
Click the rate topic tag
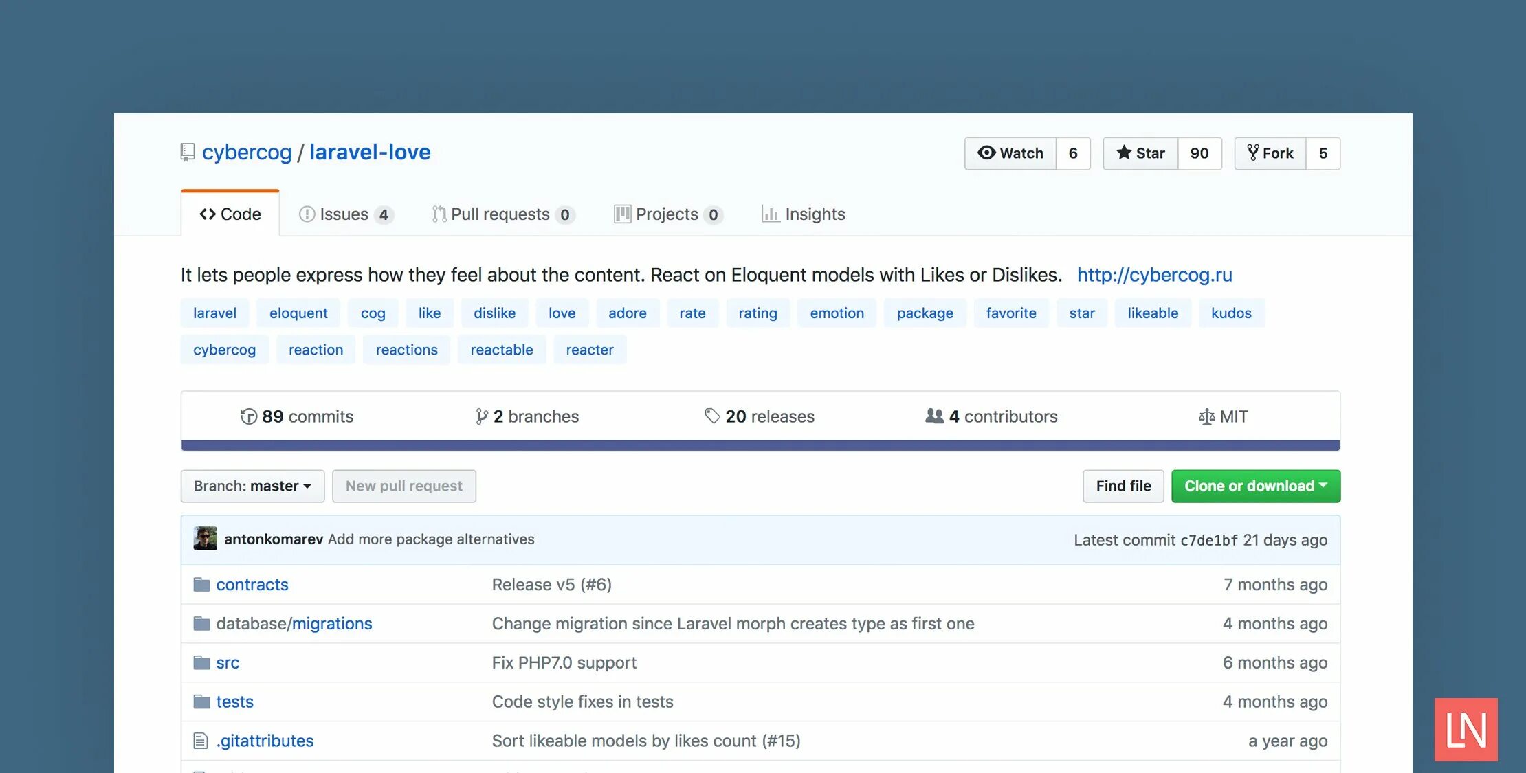pyautogui.click(x=692, y=313)
